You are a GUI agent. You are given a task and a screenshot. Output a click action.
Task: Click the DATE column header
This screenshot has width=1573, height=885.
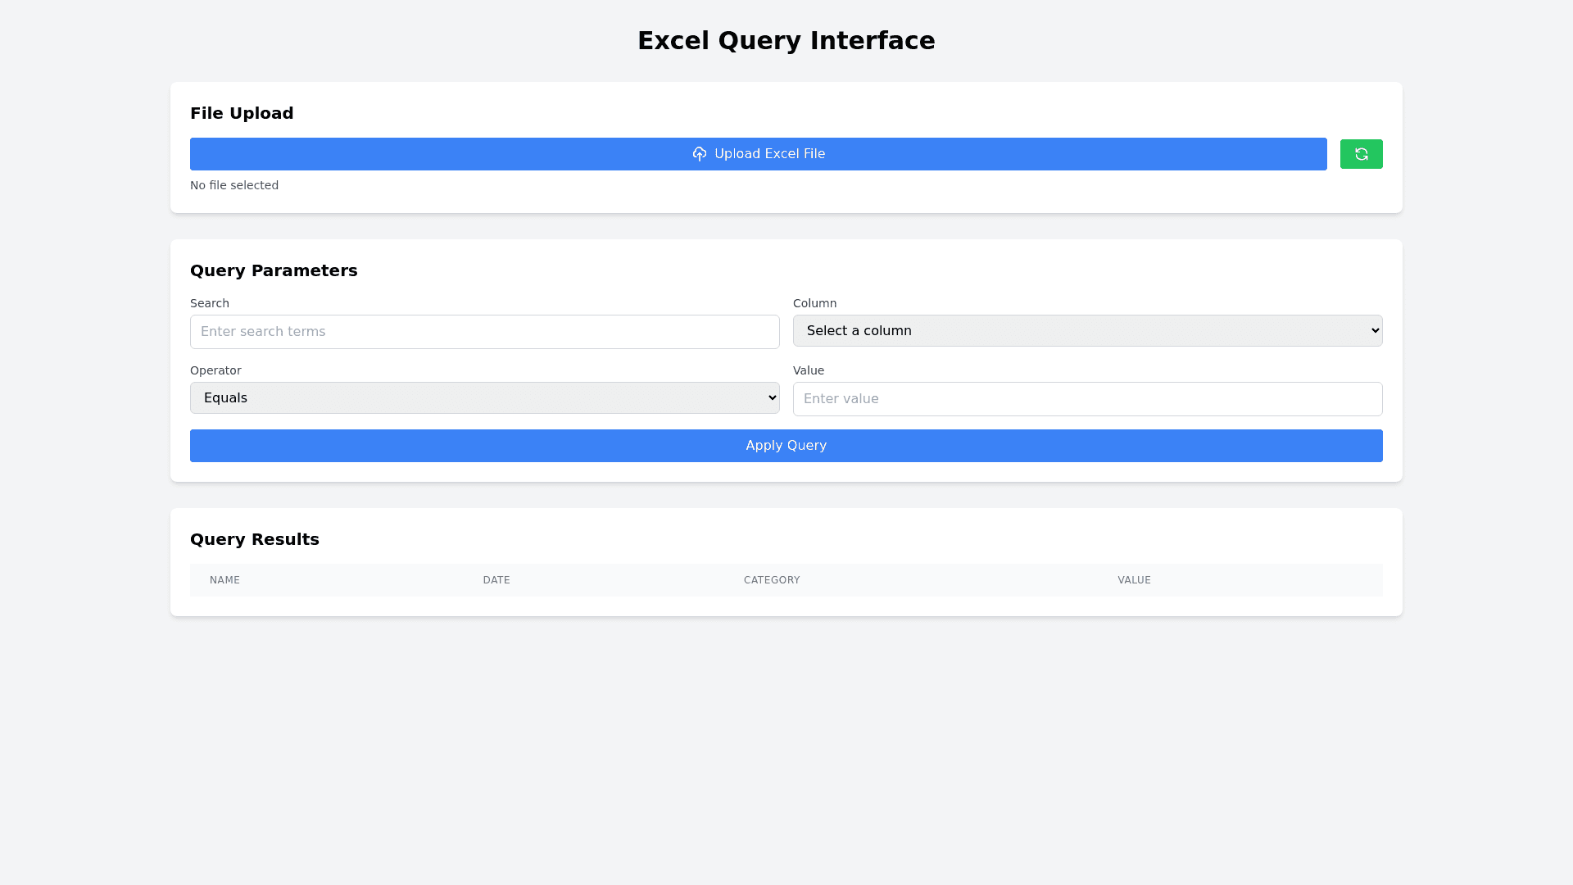coord(496,580)
